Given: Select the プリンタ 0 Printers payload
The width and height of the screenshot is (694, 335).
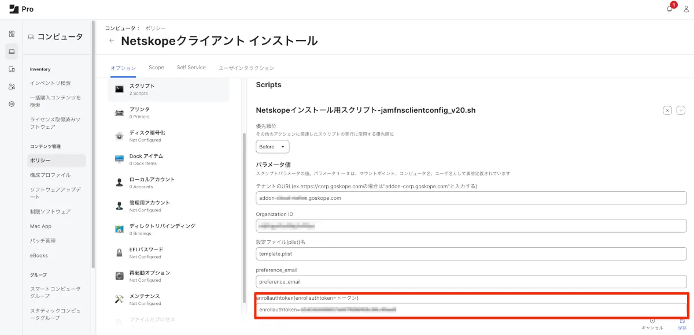Looking at the screenshot, I should click(x=168, y=113).
